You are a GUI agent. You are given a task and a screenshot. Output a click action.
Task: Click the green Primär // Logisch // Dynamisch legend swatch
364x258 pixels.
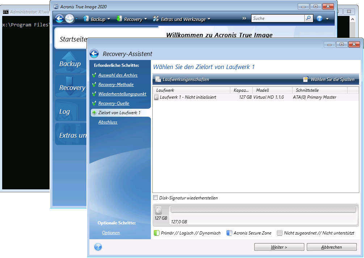pyautogui.click(x=157, y=233)
